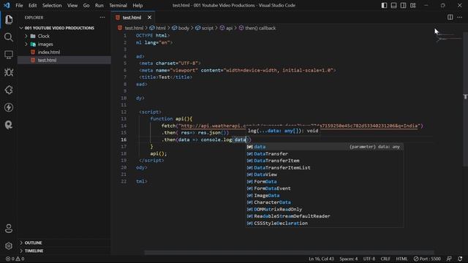This screenshot has width=468, height=263.
Task: Open the File menu
Action: coord(19,5)
